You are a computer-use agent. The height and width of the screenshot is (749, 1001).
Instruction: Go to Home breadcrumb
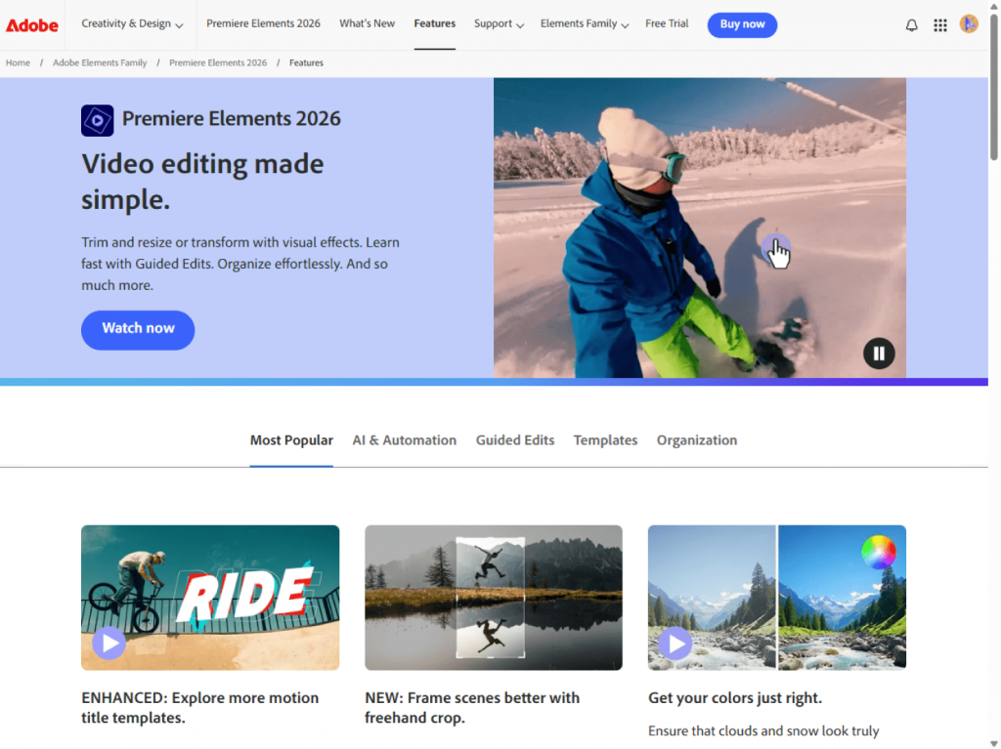18,62
